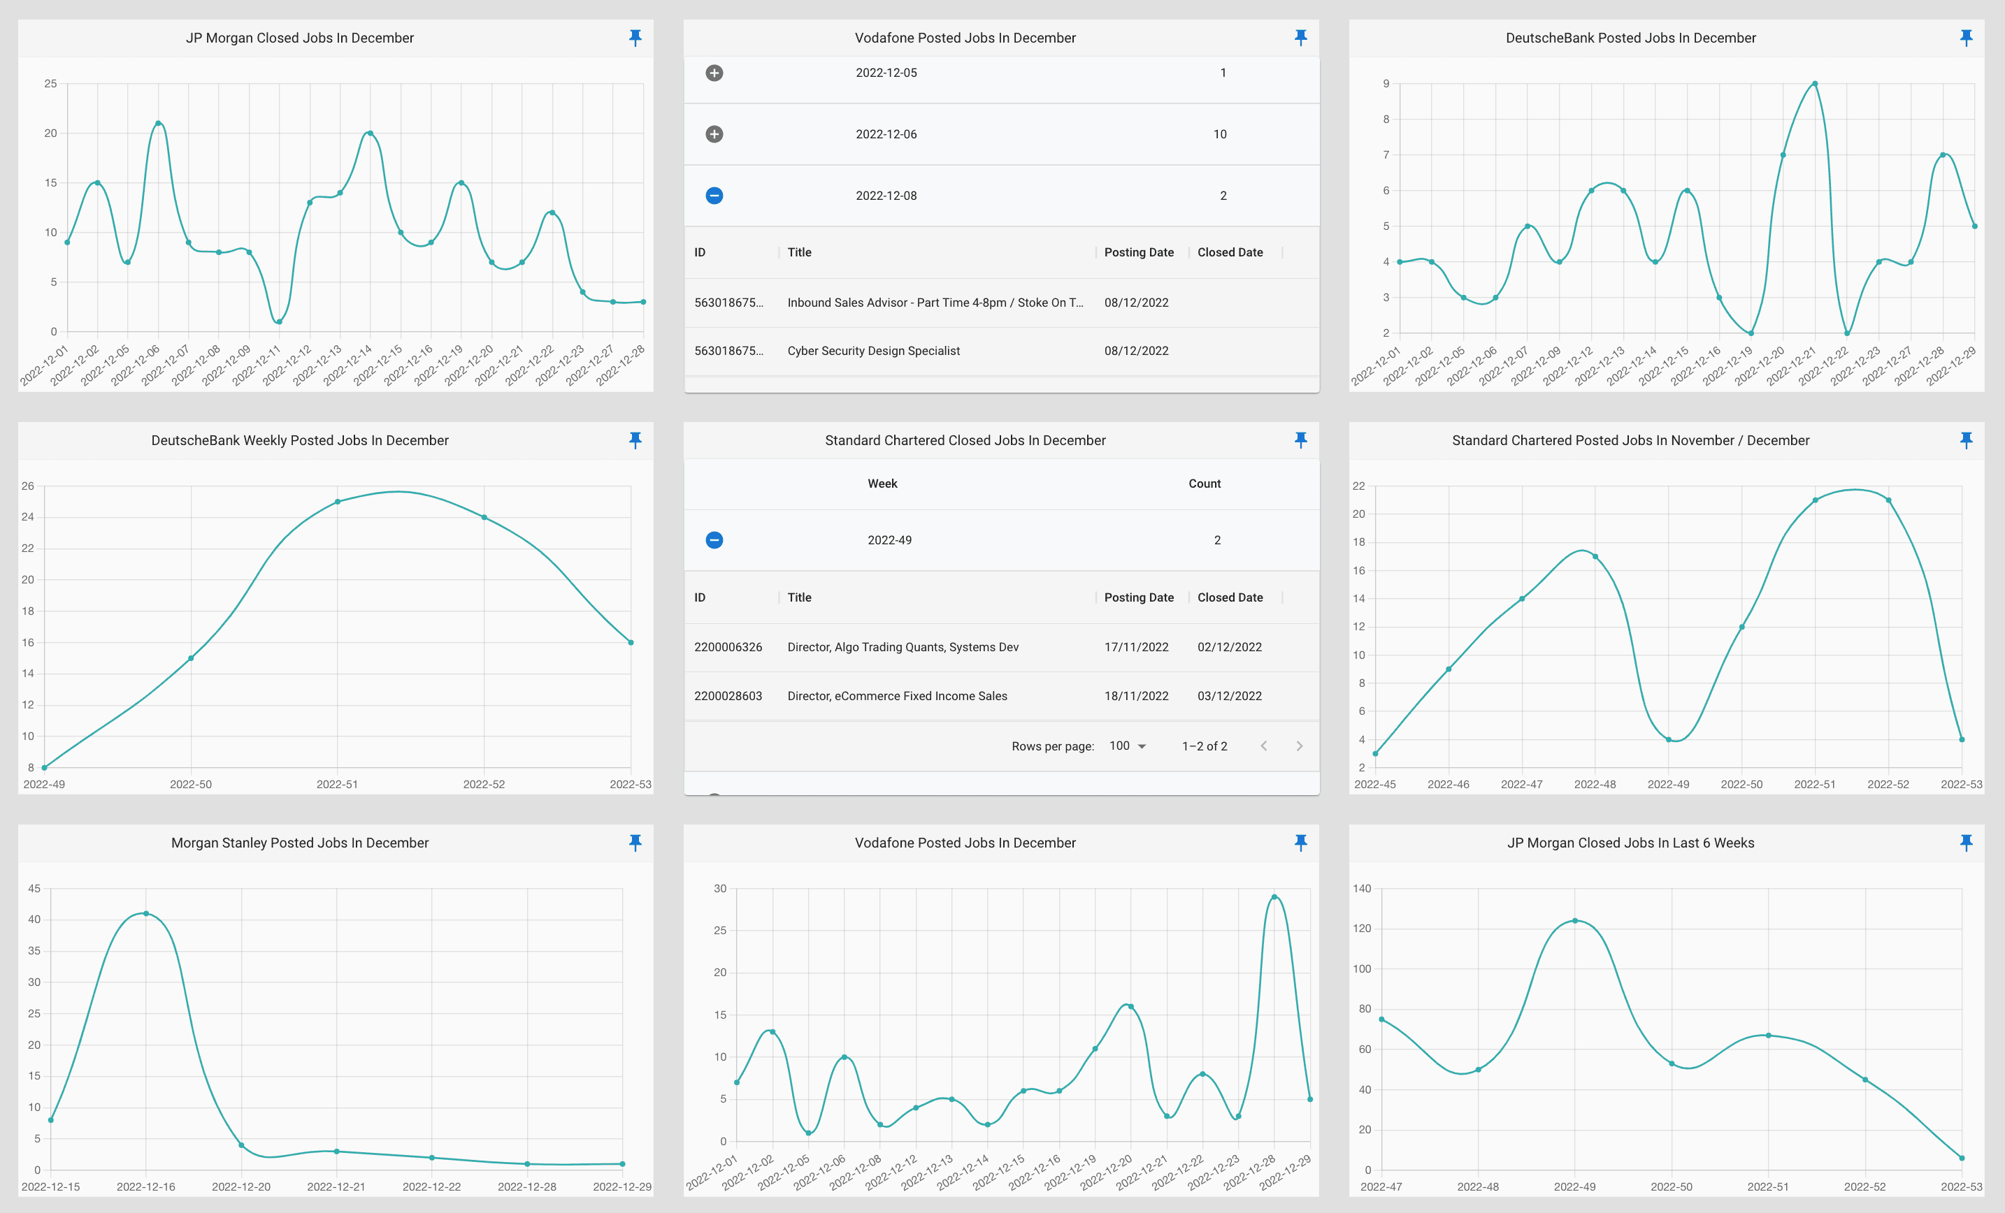This screenshot has width=2005, height=1213.
Task: Collapse the 2022-12-08 row
Action: [x=714, y=196]
